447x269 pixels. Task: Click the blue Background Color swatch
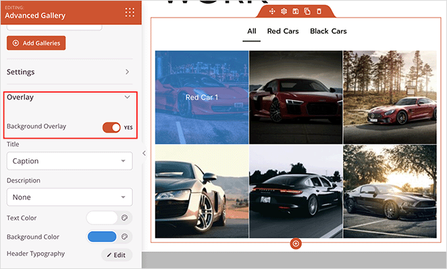tap(102, 237)
